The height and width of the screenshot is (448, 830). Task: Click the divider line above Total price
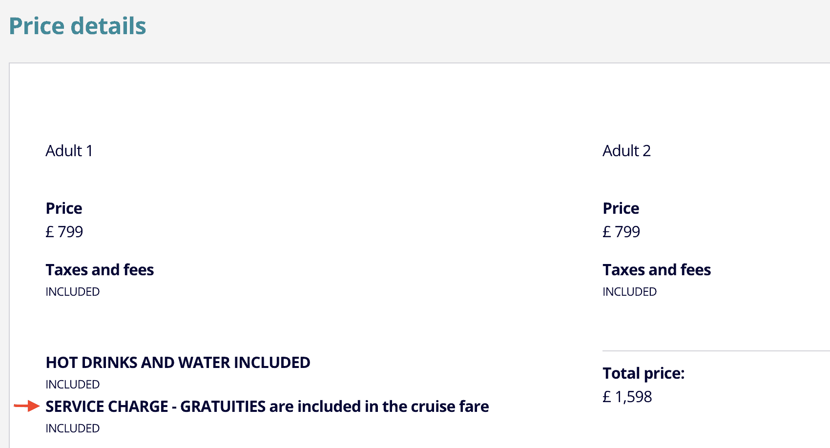[716, 351]
